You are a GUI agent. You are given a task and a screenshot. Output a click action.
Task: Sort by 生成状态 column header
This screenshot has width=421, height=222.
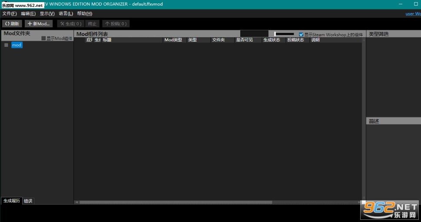[x=274, y=40]
